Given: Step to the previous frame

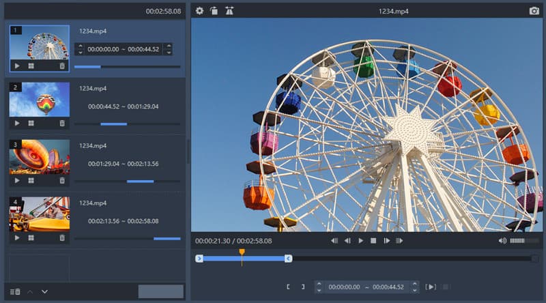Looking at the screenshot, I should click(x=347, y=241).
